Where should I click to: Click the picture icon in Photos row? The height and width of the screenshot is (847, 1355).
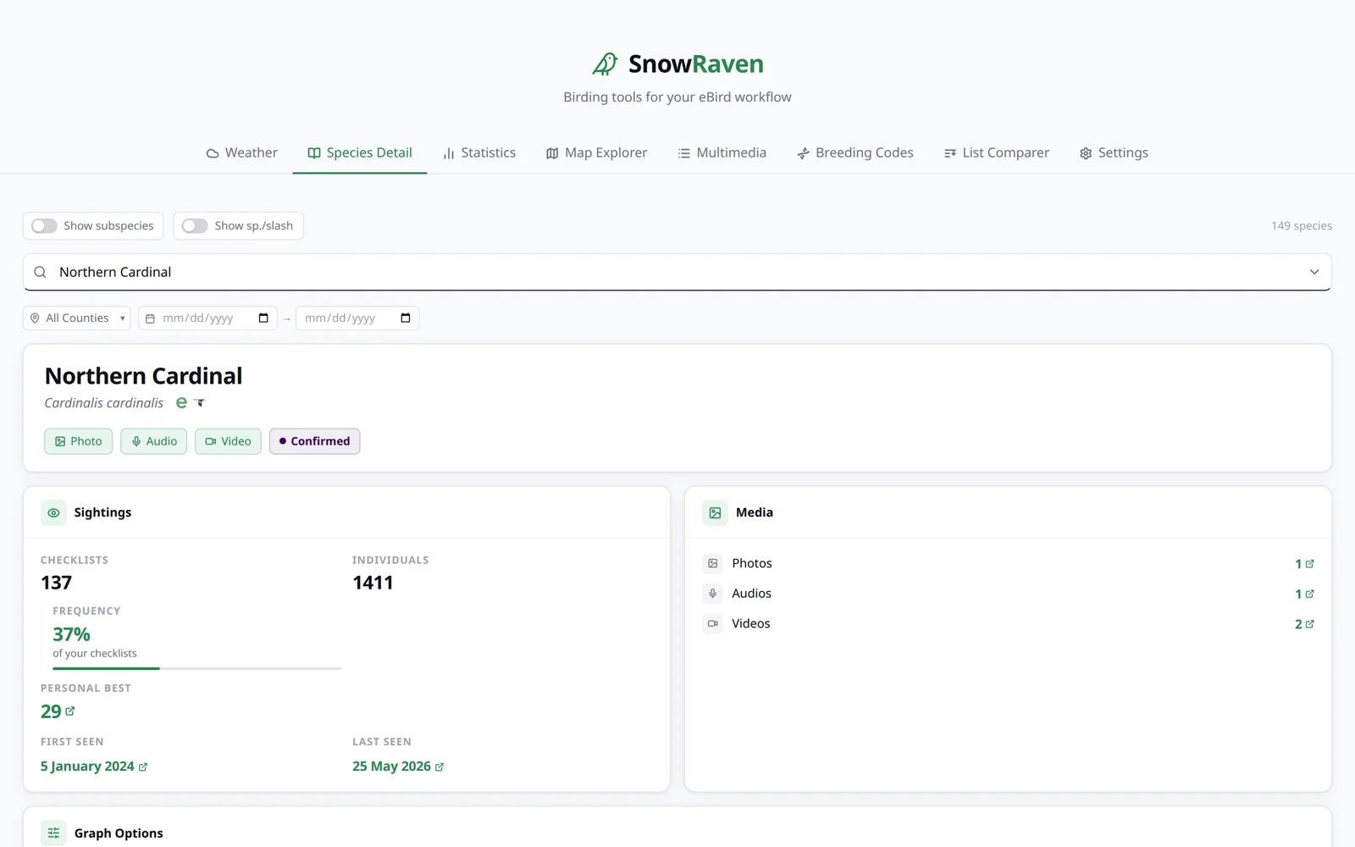[713, 563]
